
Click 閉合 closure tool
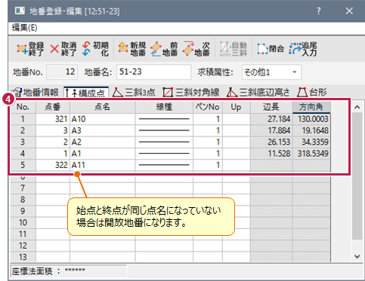pos(271,49)
